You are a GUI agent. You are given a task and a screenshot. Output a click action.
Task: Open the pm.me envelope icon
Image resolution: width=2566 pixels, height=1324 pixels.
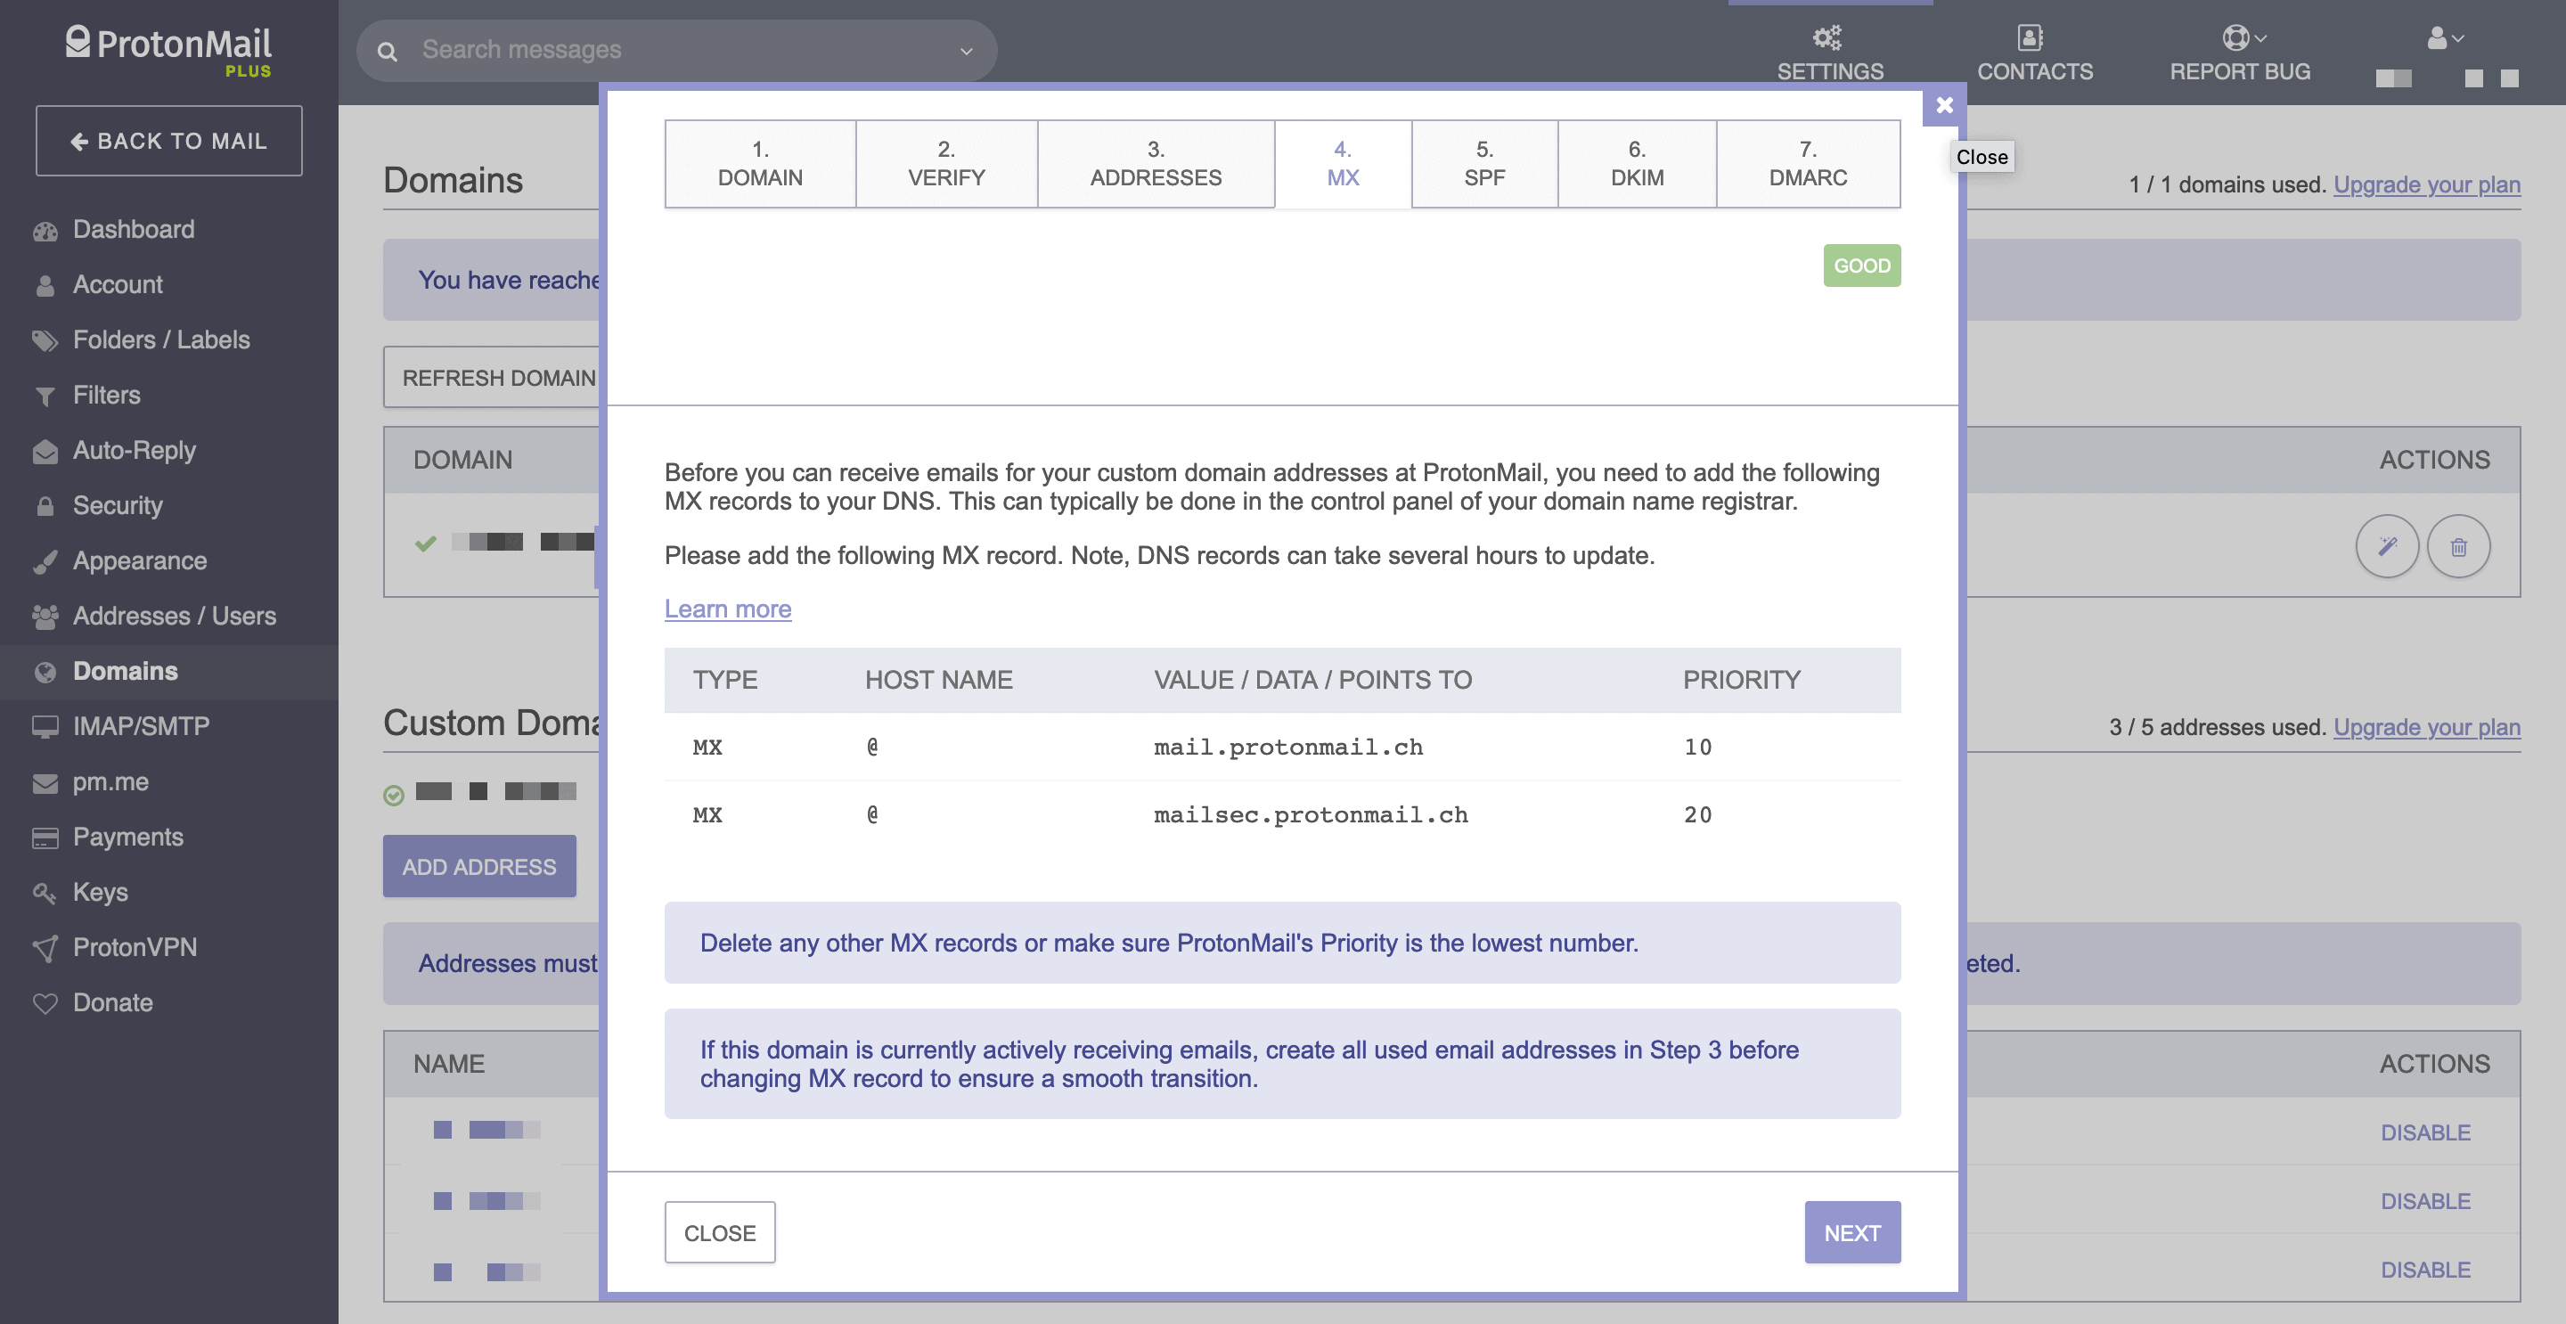(45, 783)
